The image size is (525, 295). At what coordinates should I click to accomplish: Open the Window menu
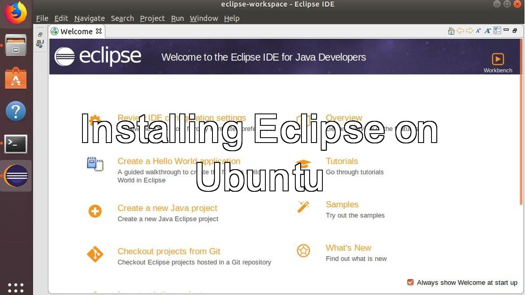(x=204, y=18)
